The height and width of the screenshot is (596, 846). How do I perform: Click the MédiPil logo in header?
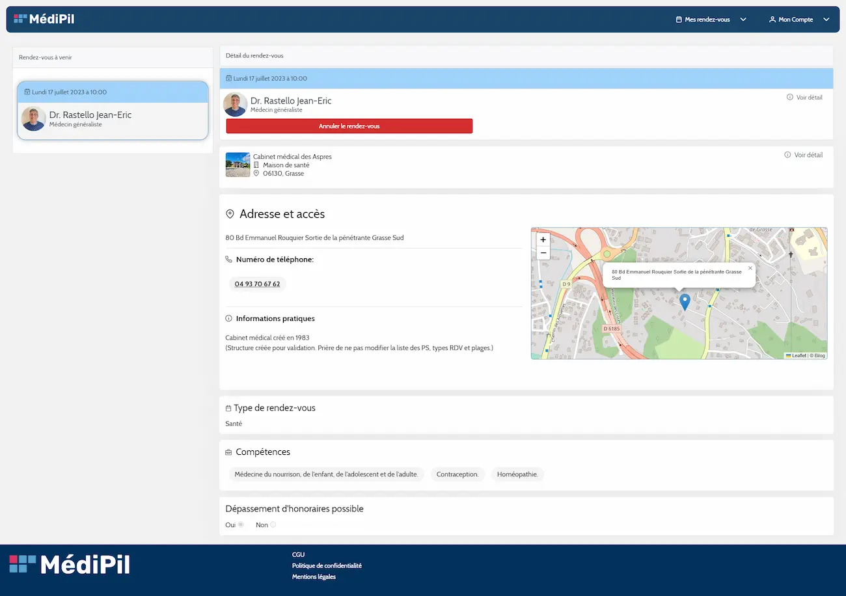point(44,20)
